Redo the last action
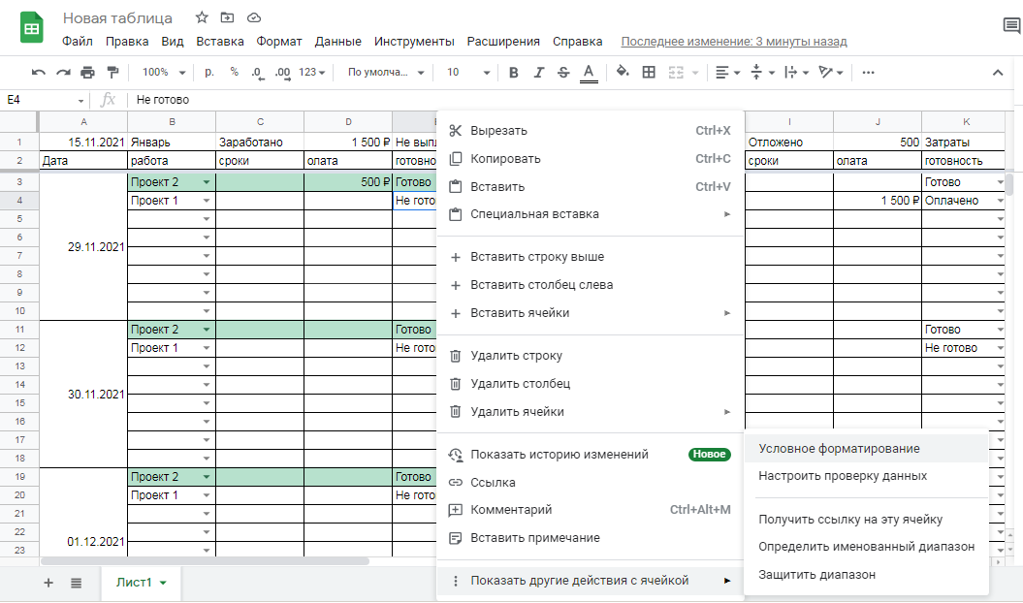 [x=63, y=73]
